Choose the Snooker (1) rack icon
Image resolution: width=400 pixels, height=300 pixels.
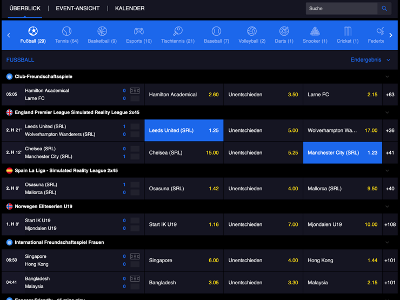pos(315,31)
